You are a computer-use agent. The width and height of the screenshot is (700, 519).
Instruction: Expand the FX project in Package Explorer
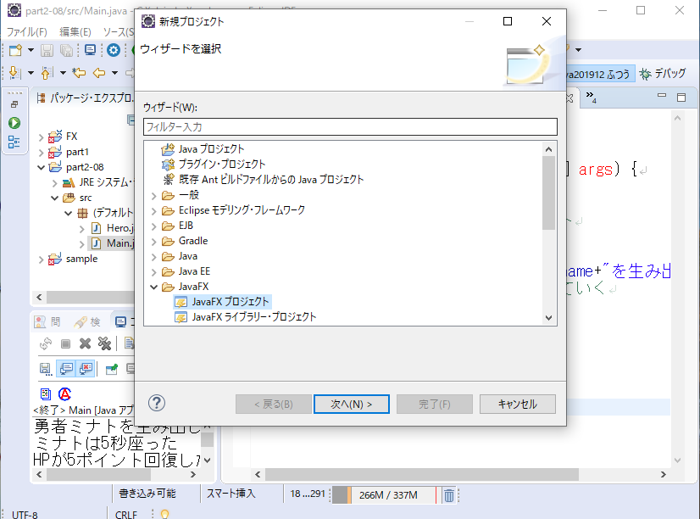coord(41,137)
